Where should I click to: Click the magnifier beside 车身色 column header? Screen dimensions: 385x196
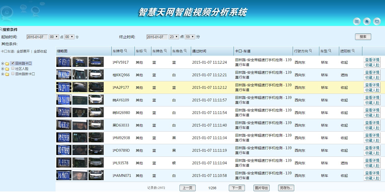(185, 51)
